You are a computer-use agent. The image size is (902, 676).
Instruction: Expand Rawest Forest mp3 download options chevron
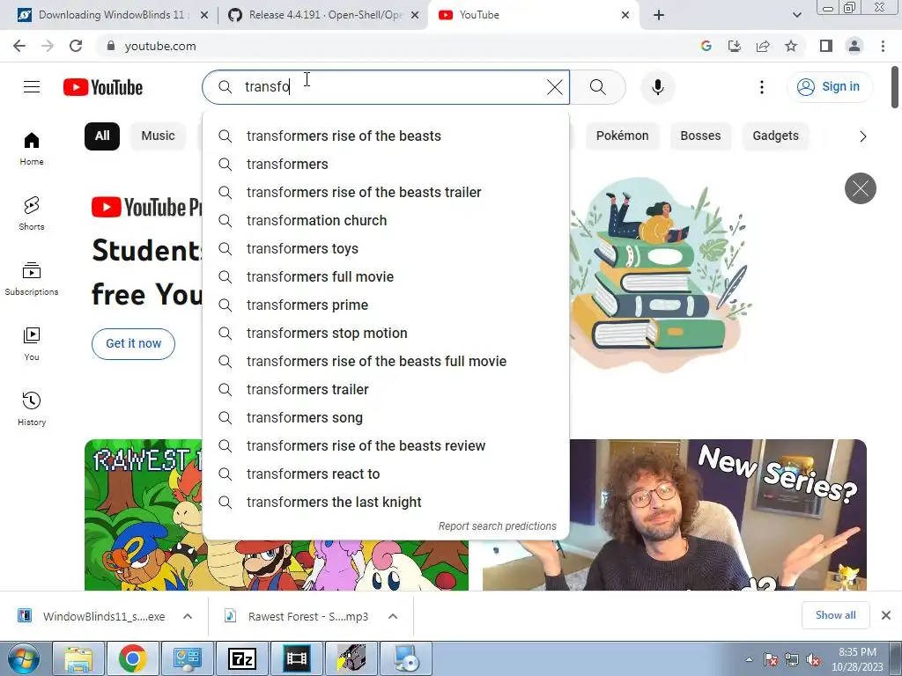(x=393, y=616)
